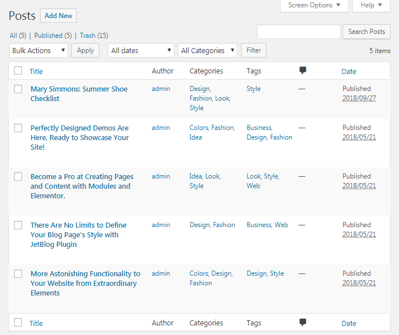Expand the Screen Options panel tab
The image size is (399, 335).
pos(314,5)
